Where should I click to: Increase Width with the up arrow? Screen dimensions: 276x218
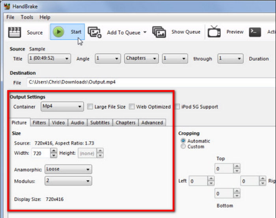point(54,151)
